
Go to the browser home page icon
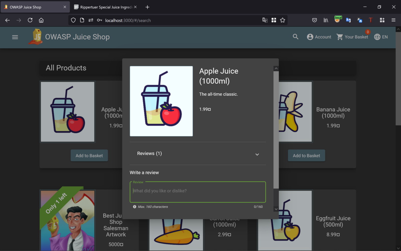click(x=41, y=20)
